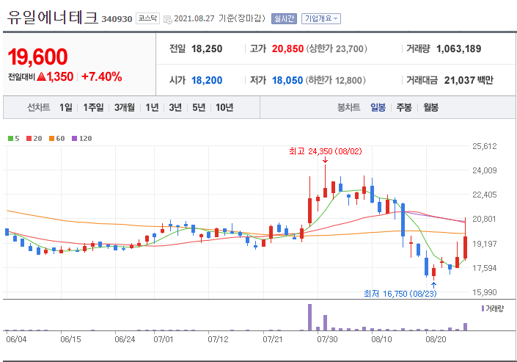Screen dimensions: 517x362
Task: Click the 코스닥 market badge
Action: click(x=147, y=18)
